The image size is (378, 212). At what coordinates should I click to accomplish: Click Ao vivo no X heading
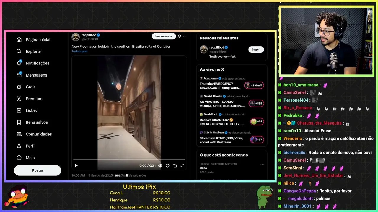pos(212,69)
